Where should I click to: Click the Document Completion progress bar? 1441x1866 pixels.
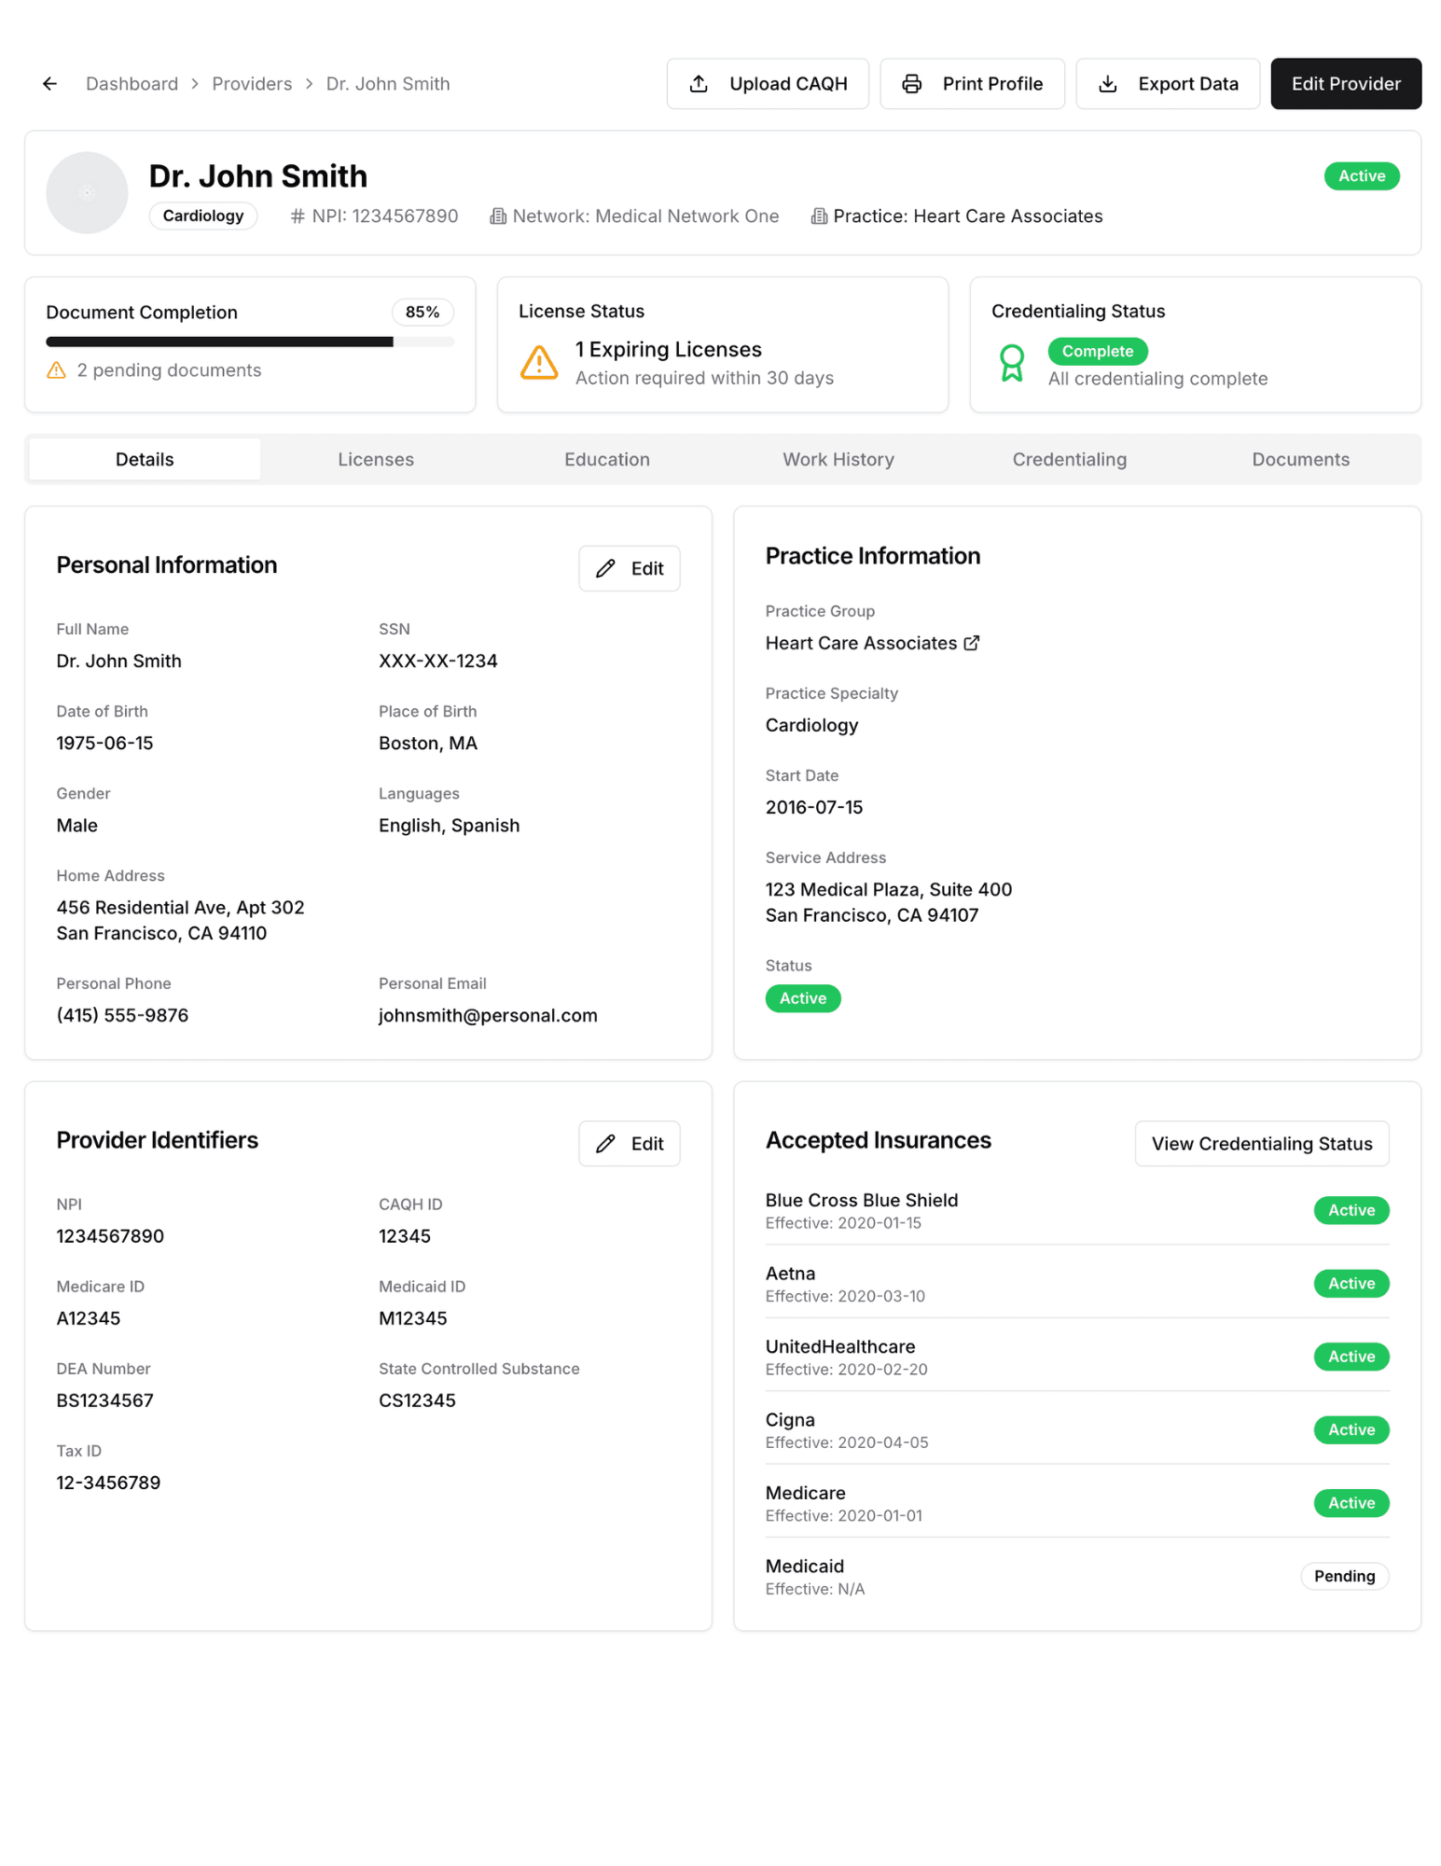(x=250, y=341)
